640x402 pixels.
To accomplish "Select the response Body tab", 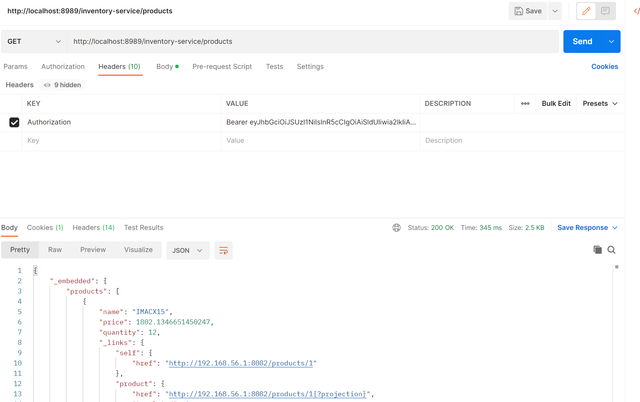I will pyautogui.click(x=10, y=228).
